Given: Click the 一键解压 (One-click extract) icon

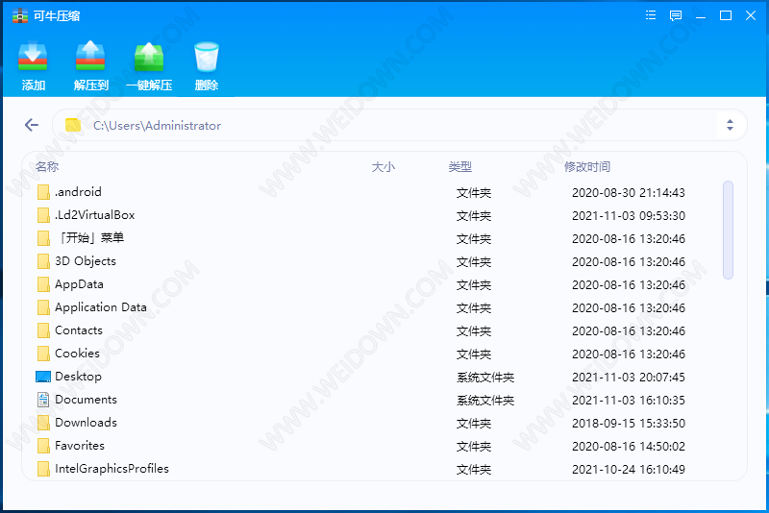Looking at the screenshot, I should tap(149, 58).
